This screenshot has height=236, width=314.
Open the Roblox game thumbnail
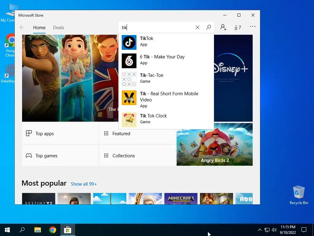click(x=244, y=199)
